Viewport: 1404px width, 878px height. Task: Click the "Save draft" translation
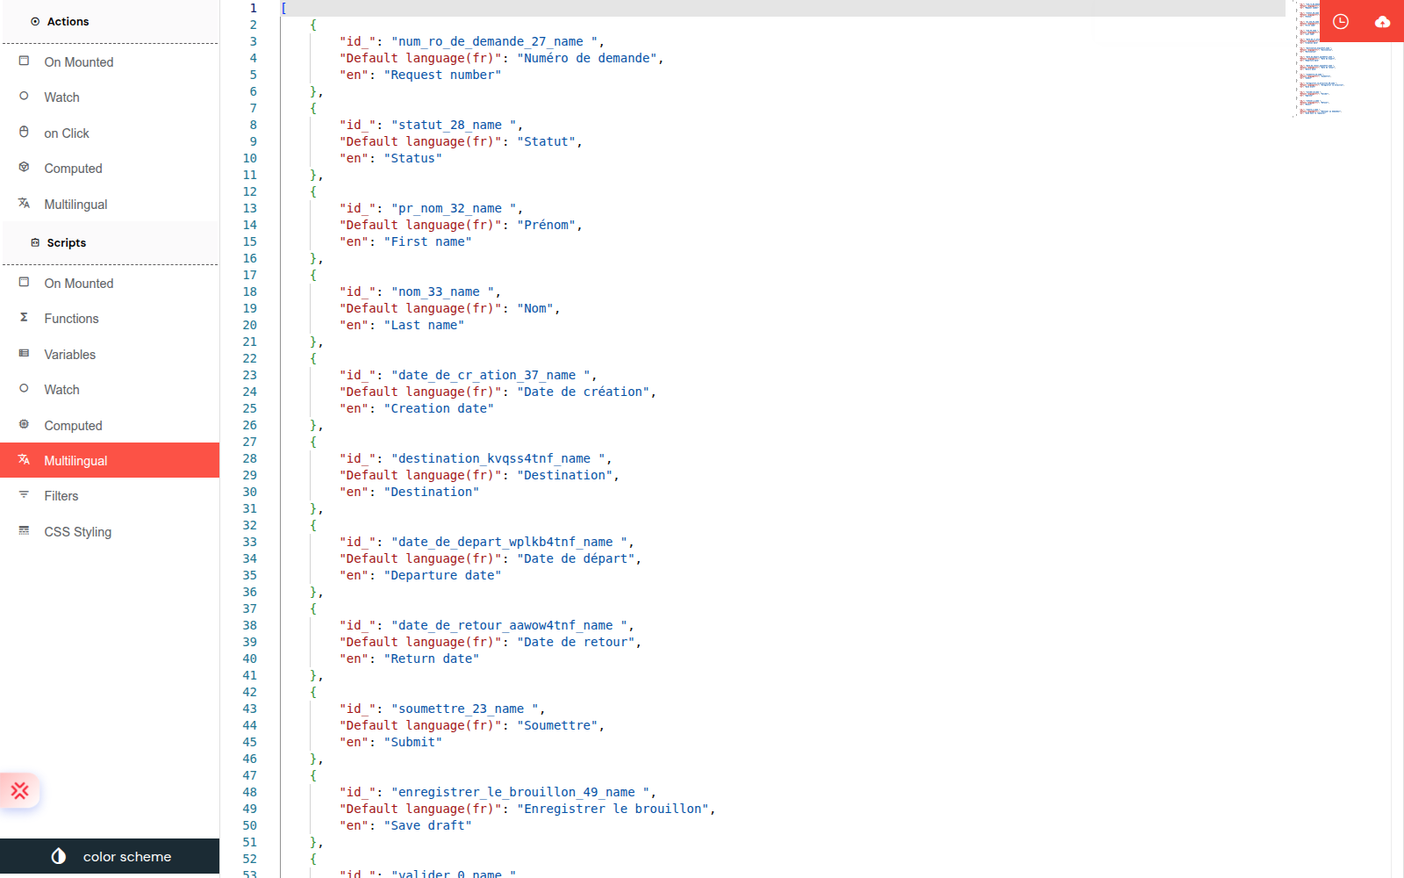(427, 826)
